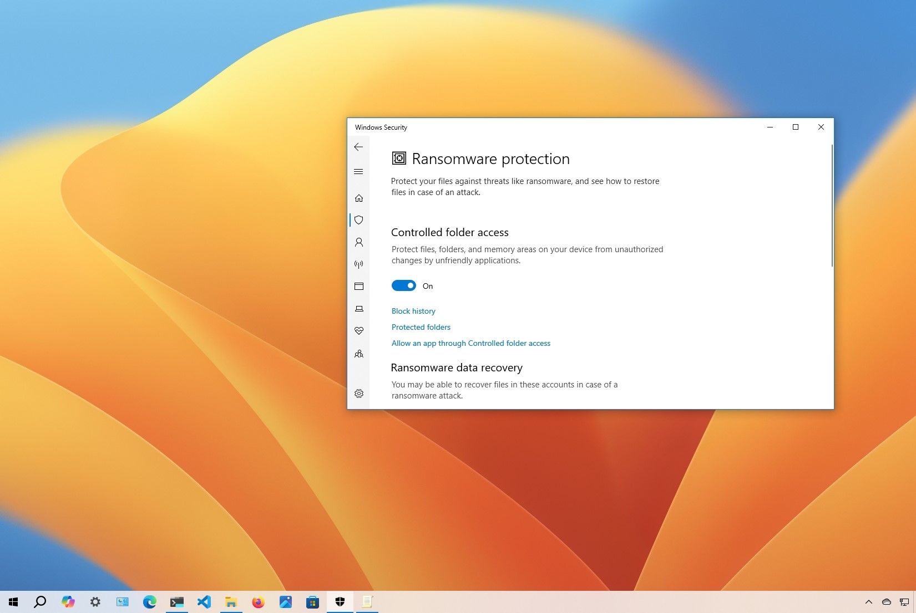
Task: Open Windows Security settings via gear icon
Action: click(359, 394)
